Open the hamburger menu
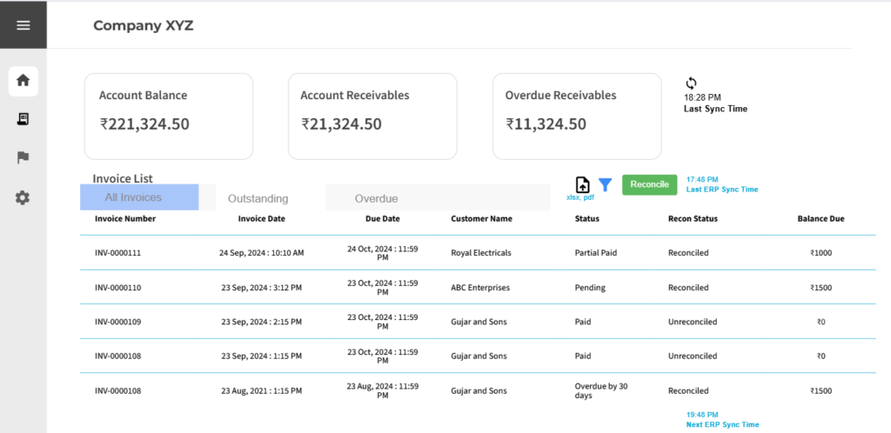Screen dimensions: 891x433 tap(23, 25)
